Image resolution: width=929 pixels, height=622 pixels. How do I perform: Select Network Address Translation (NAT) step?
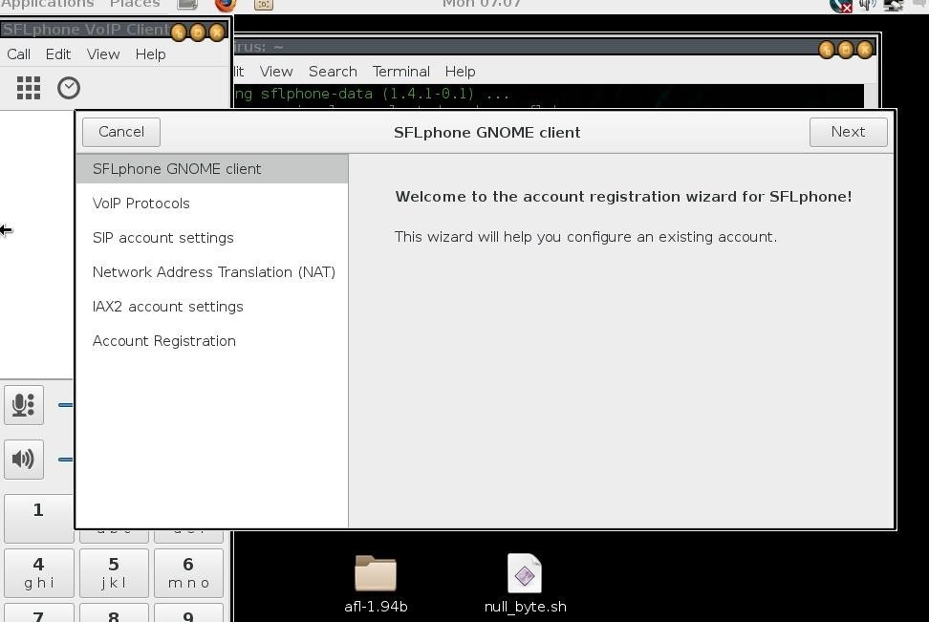[x=212, y=272]
